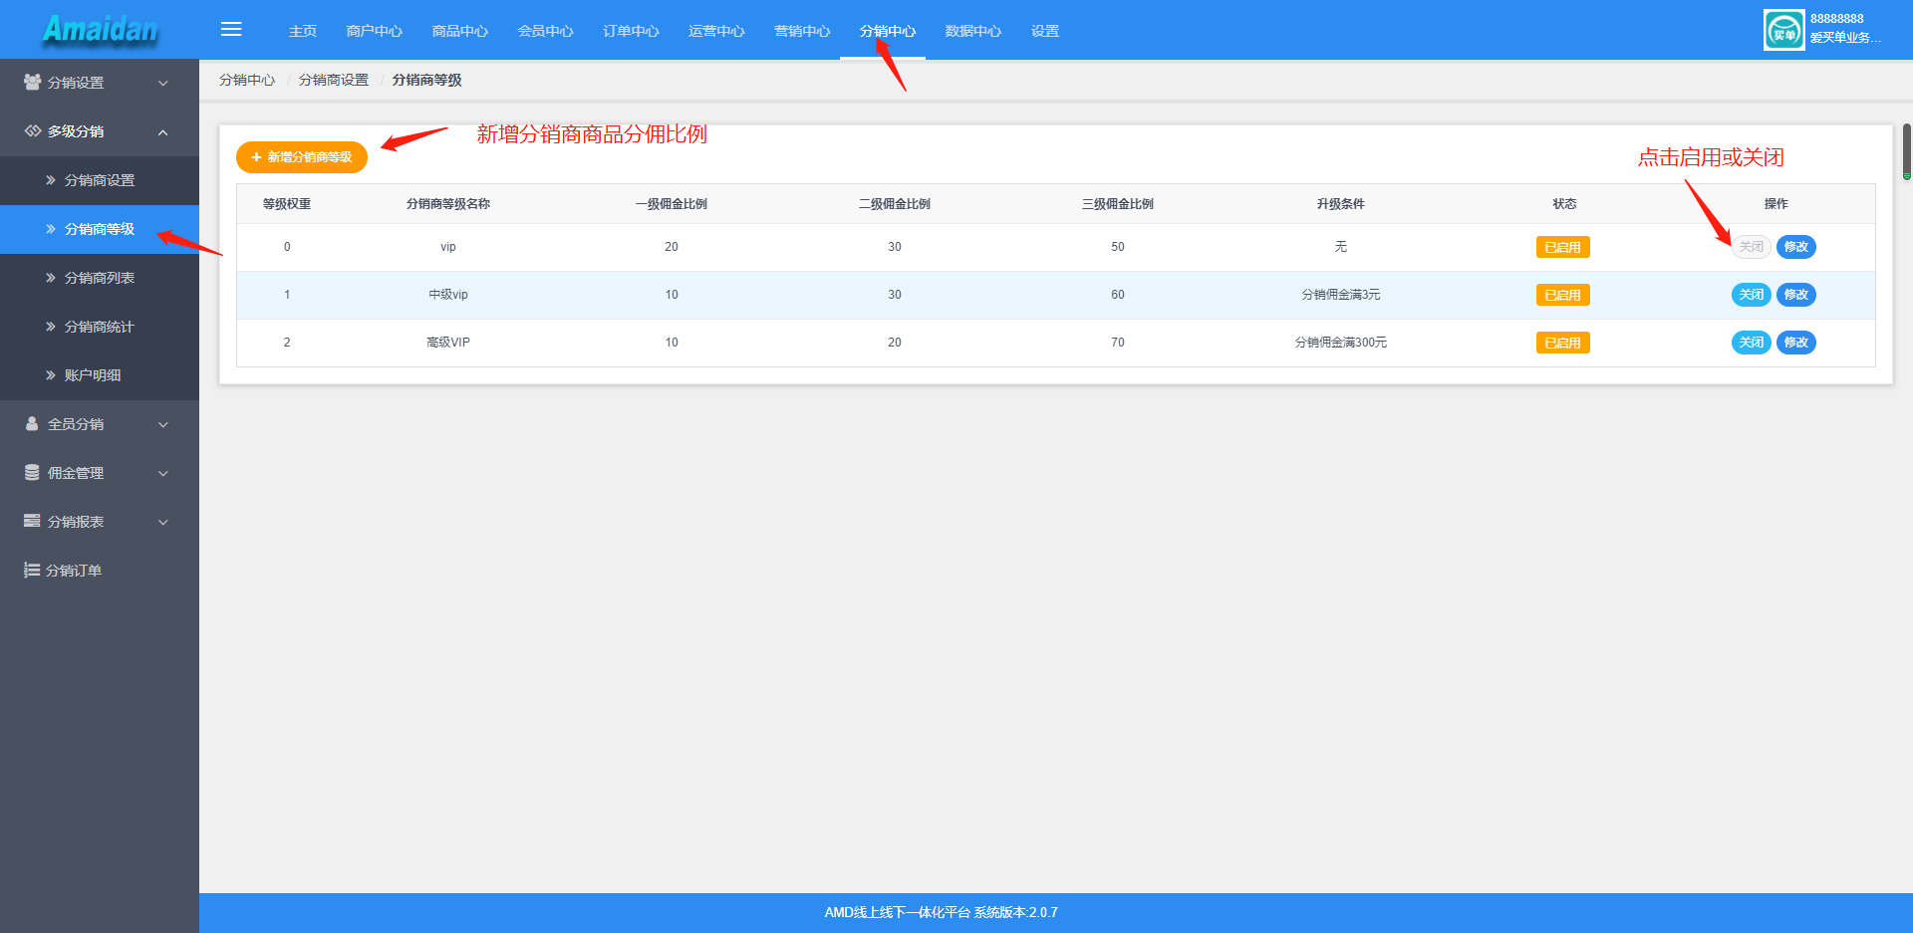The height and width of the screenshot is (933, 1913).
Task: Click the 佣金管理 database icon
Action: tap(32, 472)
